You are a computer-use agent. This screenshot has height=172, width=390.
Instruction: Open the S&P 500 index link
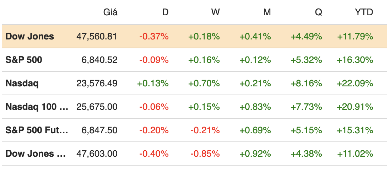point(24,60)
